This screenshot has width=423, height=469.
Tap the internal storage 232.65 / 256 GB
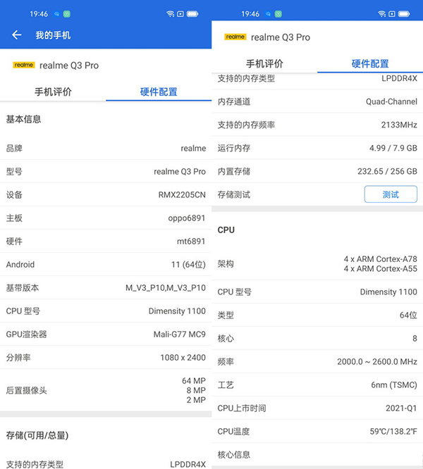387,171
